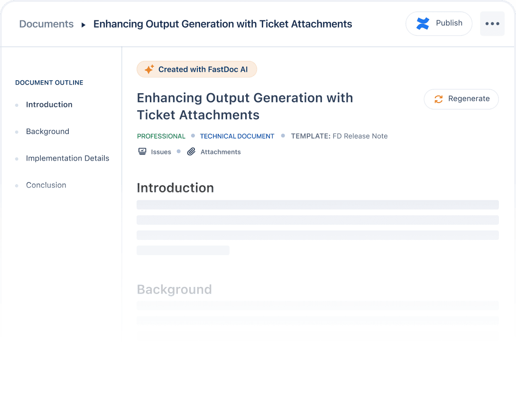Viewport: 516px width, 418px height.
Task: Click the FastDoc AI sparkle icon
Action: point(149,69)
